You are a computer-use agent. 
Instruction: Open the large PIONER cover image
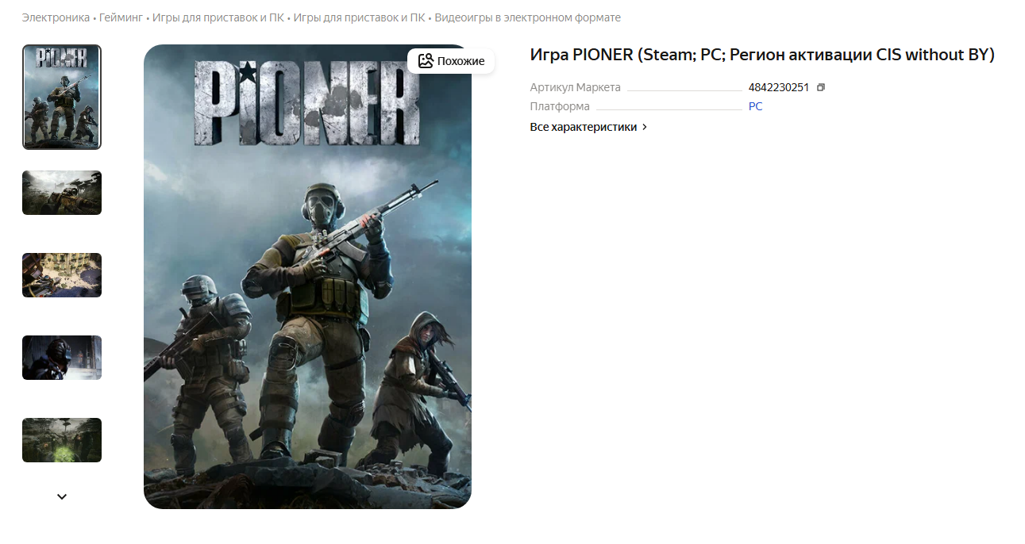click(307, 277)
